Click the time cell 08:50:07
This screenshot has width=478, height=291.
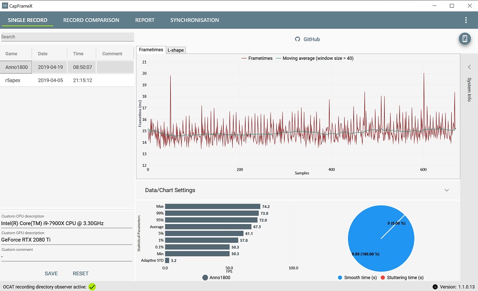click(x=82, y=67)
